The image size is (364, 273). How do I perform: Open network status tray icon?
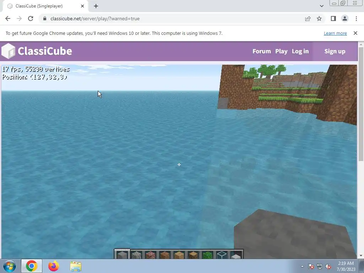click(320, 267)
